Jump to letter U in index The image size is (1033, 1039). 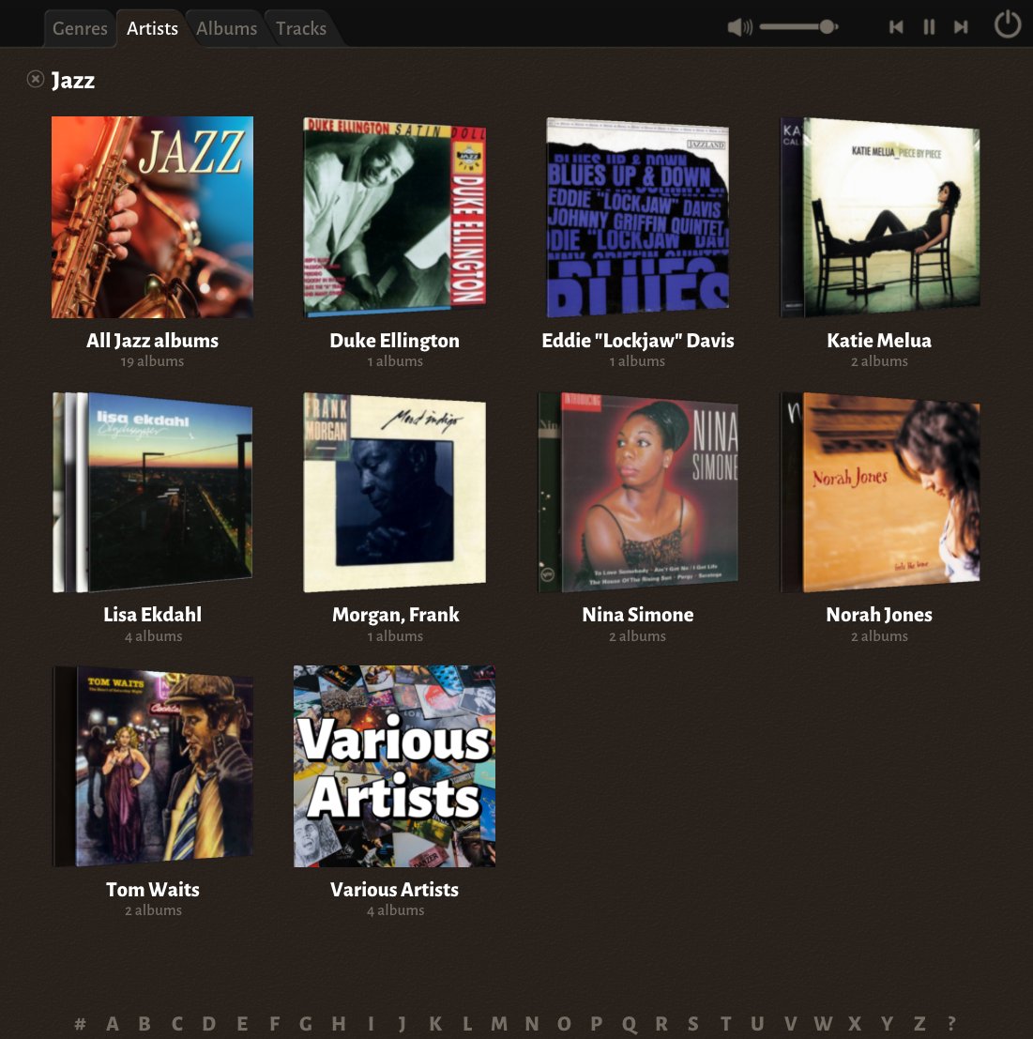pyautogui.click(x=757, y=1024)
